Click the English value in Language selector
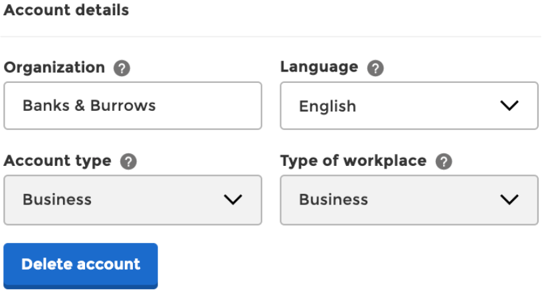The image size is (542, 292). coord(327,106)
